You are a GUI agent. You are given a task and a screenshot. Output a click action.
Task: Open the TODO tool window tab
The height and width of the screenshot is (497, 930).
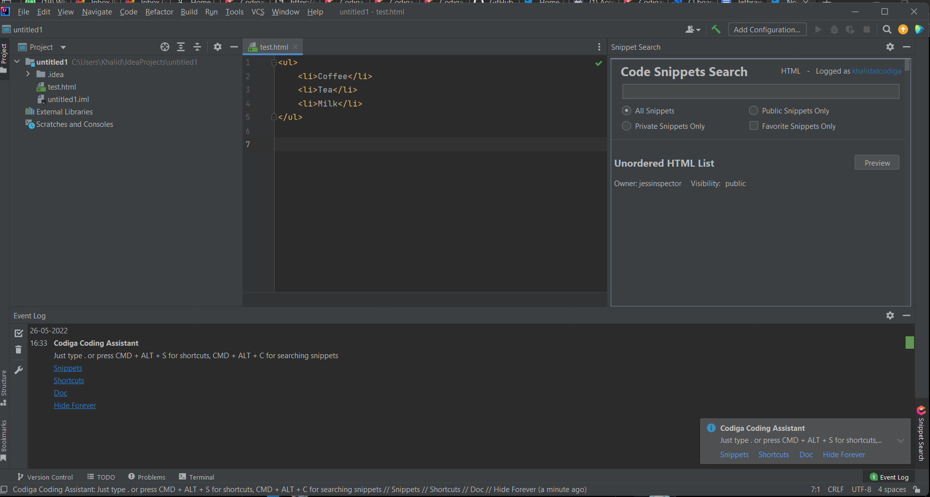(101, 477)
